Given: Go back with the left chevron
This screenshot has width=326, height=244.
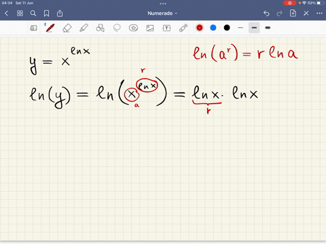Looking at the screenshot, I should click(x=6, y=14).
